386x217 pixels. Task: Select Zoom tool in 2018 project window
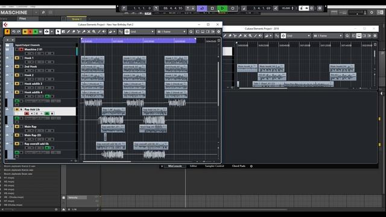coord(250,36)
